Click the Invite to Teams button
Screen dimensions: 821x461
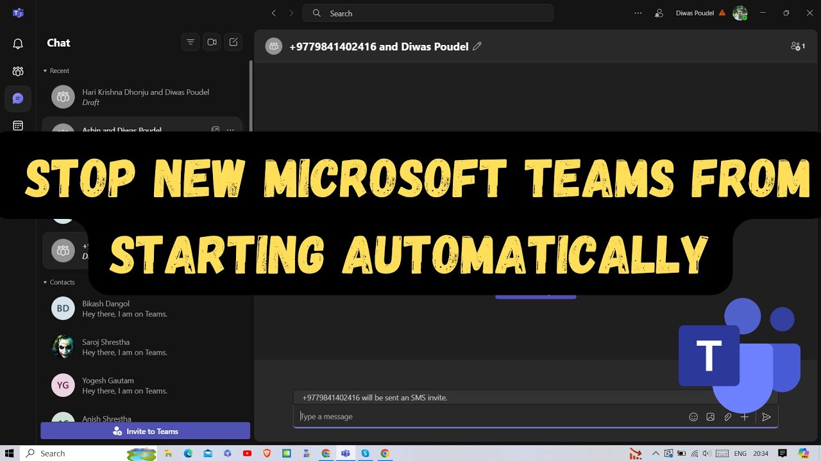(x=145, y=431)
